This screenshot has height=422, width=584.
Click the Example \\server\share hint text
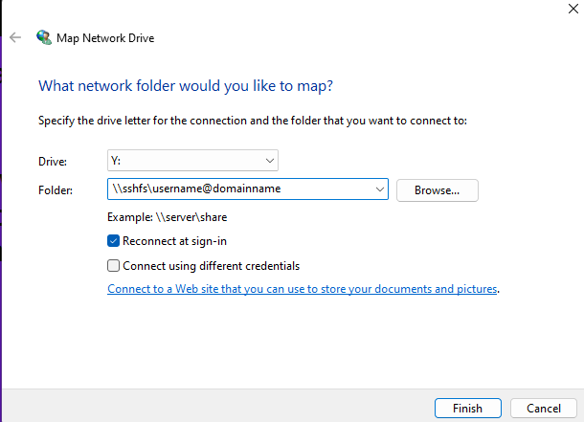click(168, 217)
